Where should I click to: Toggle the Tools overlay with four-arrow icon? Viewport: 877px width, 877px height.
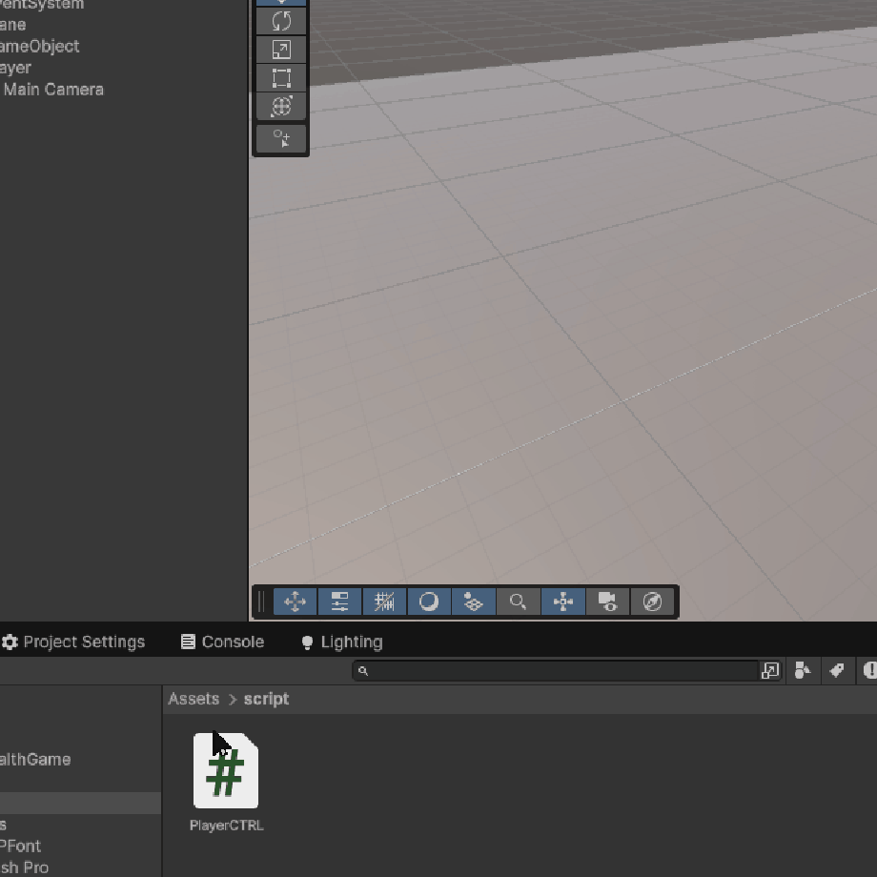coord(296,602)
